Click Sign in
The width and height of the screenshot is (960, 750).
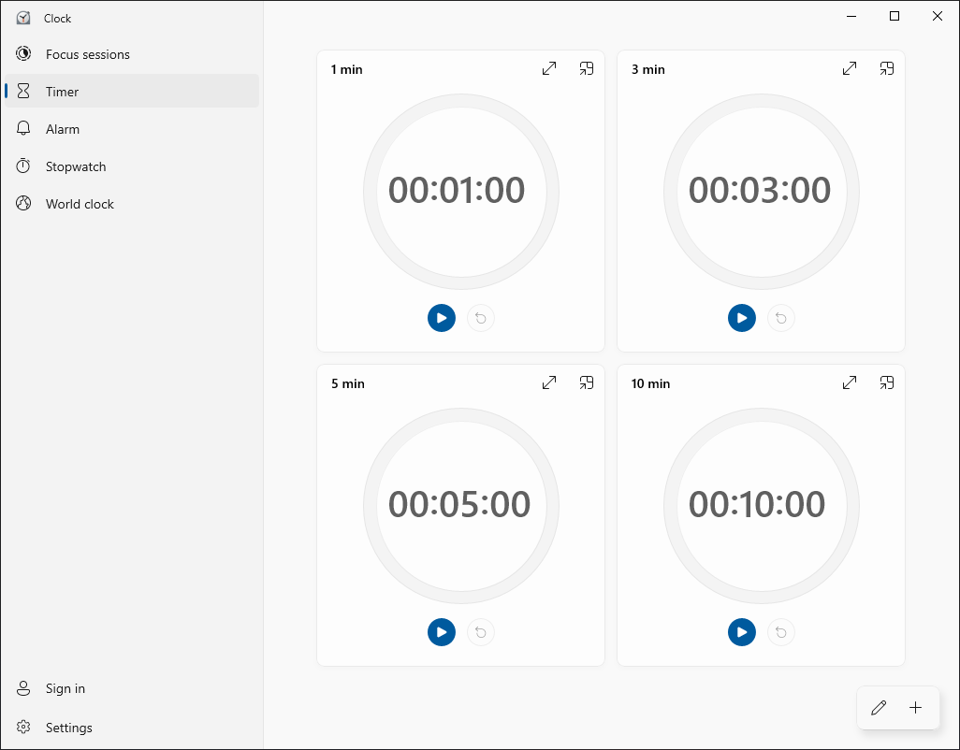point(132,688)
